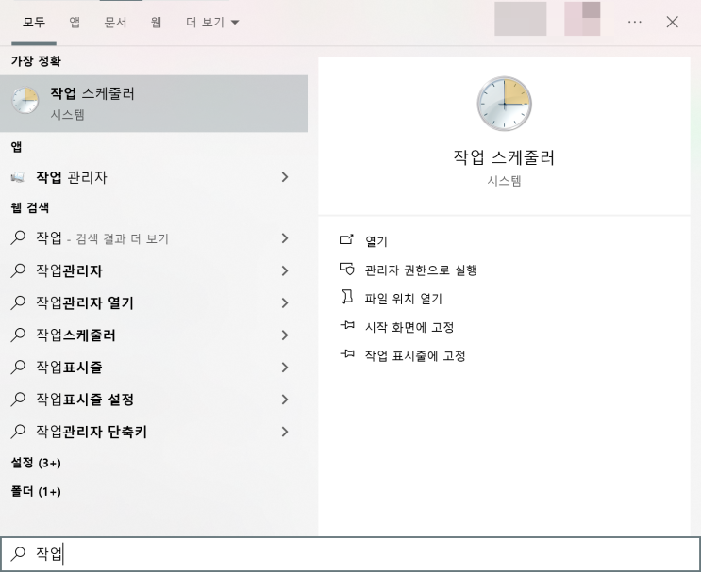Image resolution: width=701 pixels, height=572 pixels.
Task: Click the magnifier icon in the search box
Action: pyautogui.click(x=18, y=554)
